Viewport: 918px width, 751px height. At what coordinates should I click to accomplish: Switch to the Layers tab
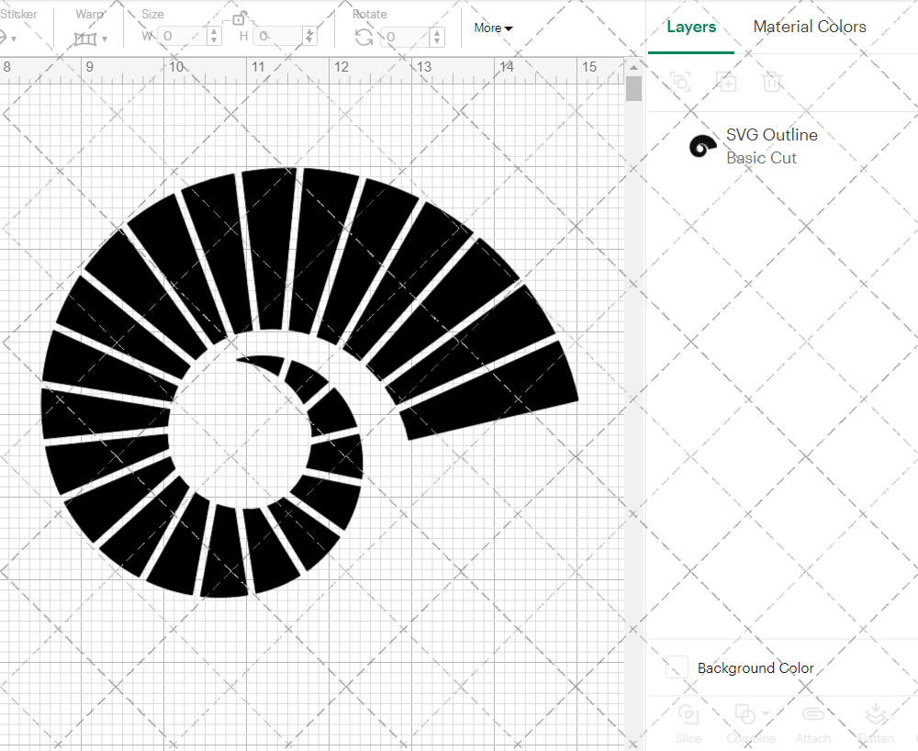point(691,27)
